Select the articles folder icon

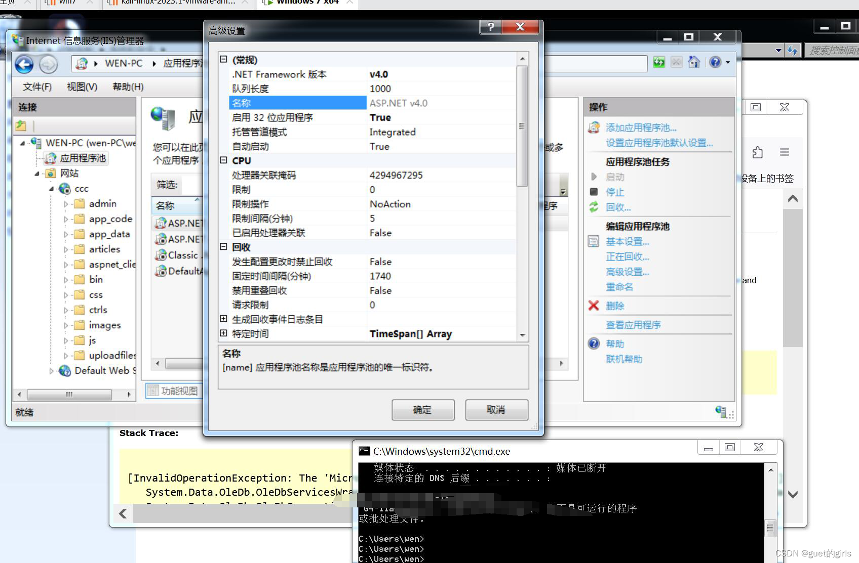tap(80, 249)
